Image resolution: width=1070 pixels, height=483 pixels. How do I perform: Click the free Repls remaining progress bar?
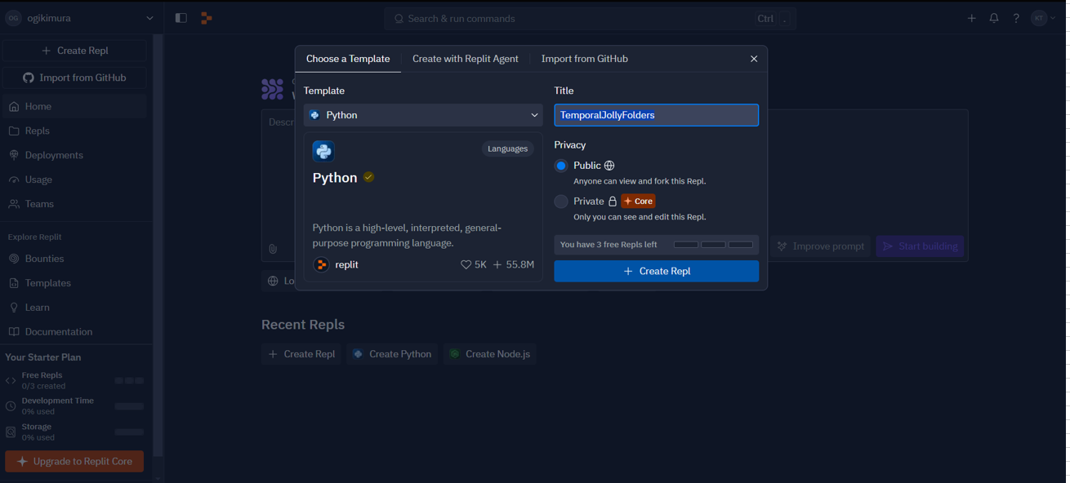point(713,245)
